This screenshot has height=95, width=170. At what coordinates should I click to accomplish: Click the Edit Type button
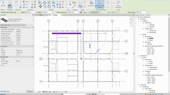29,25
